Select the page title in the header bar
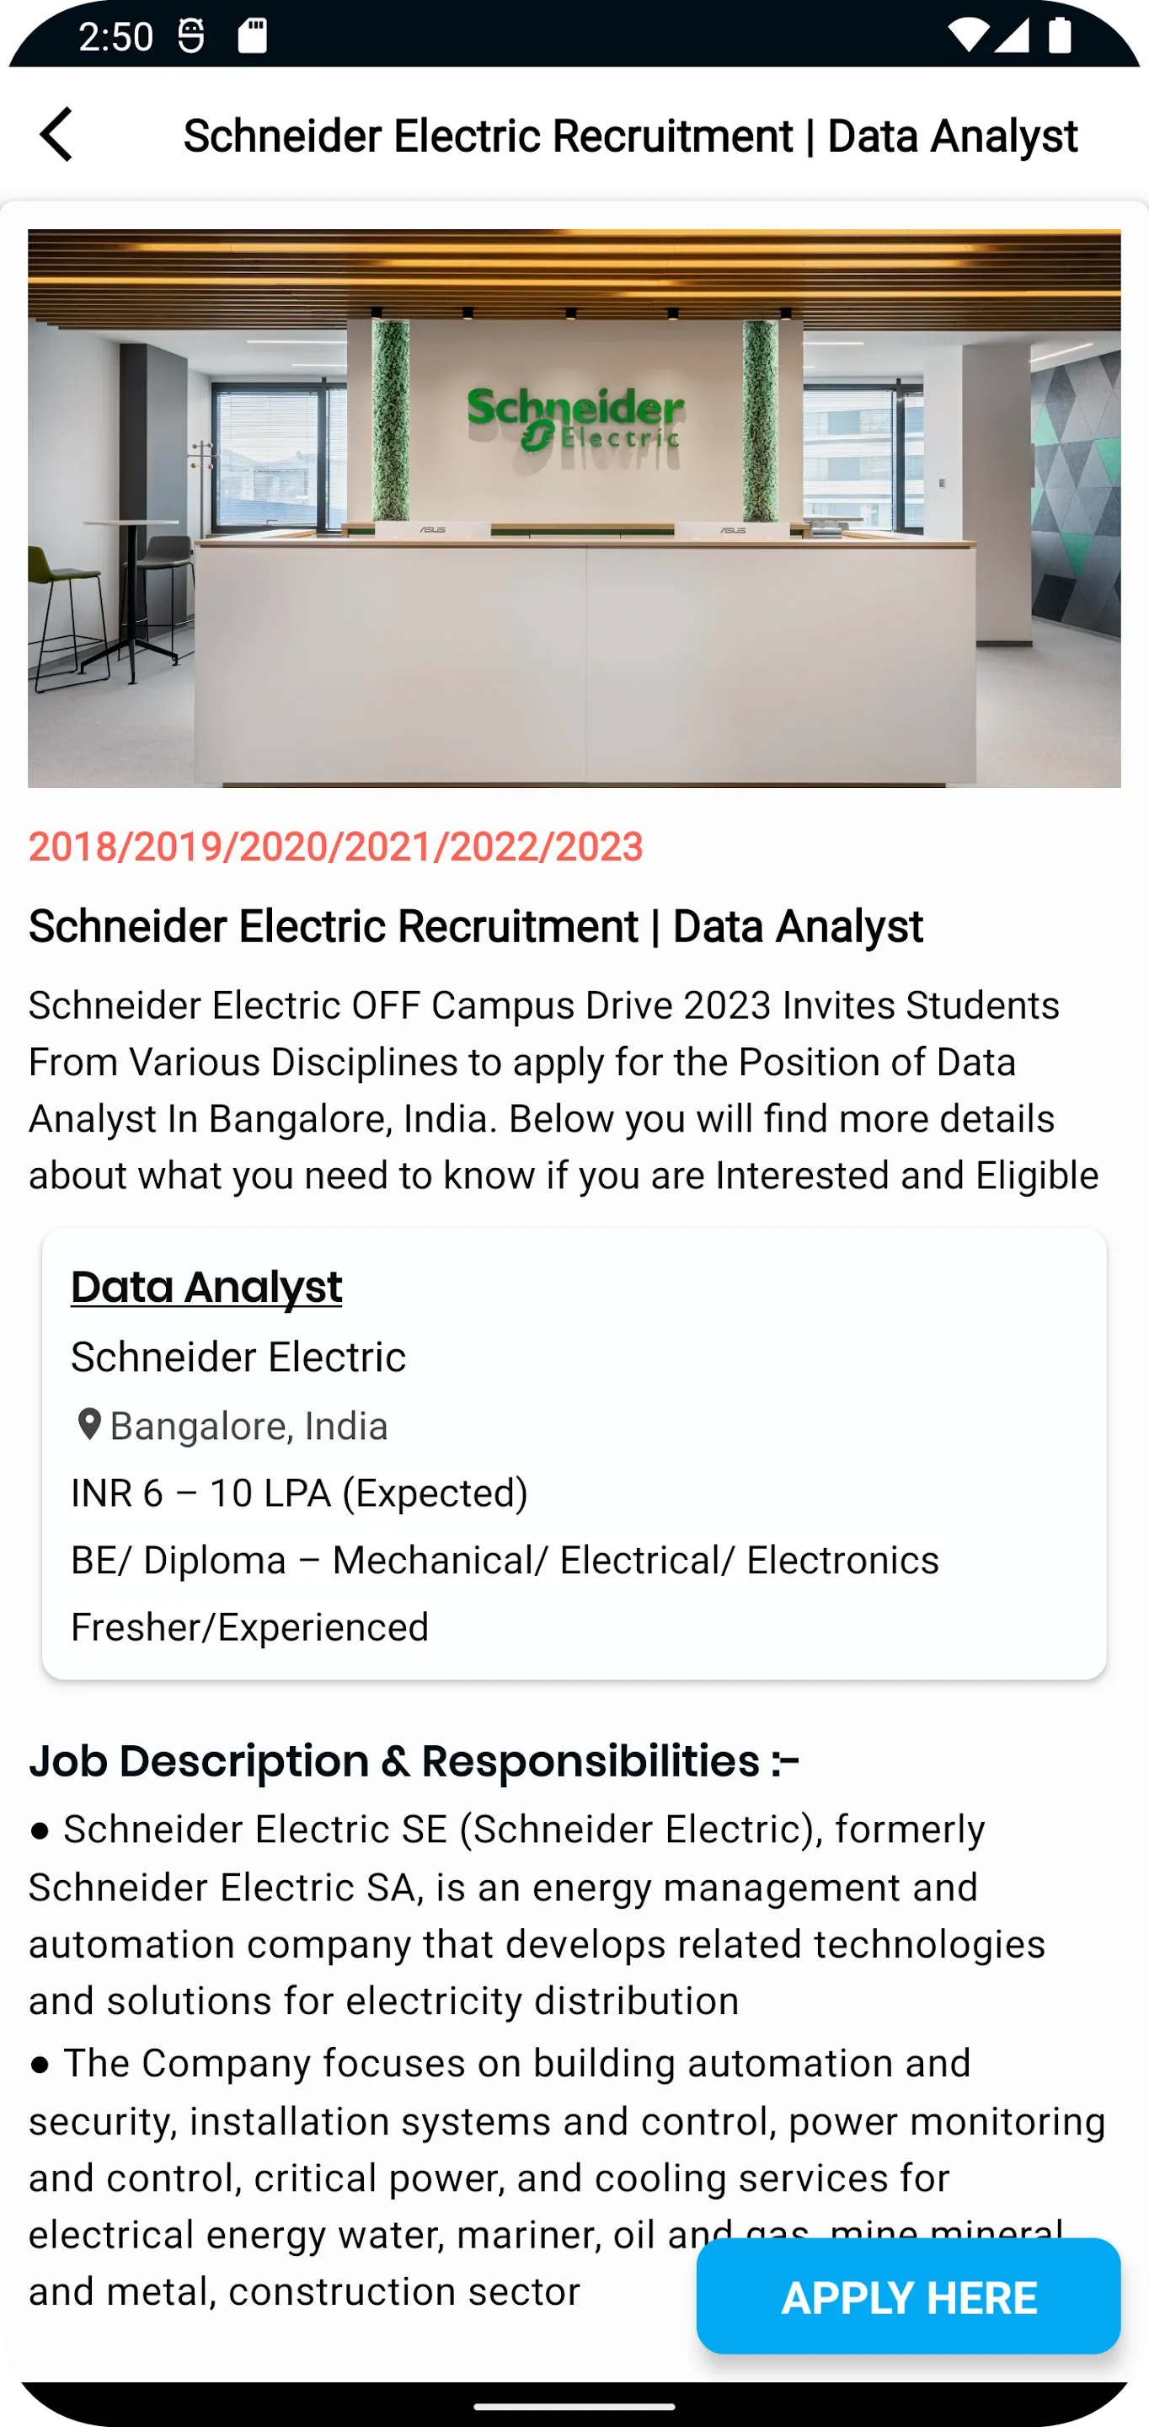1149x2427 pixels. (630, 136)
